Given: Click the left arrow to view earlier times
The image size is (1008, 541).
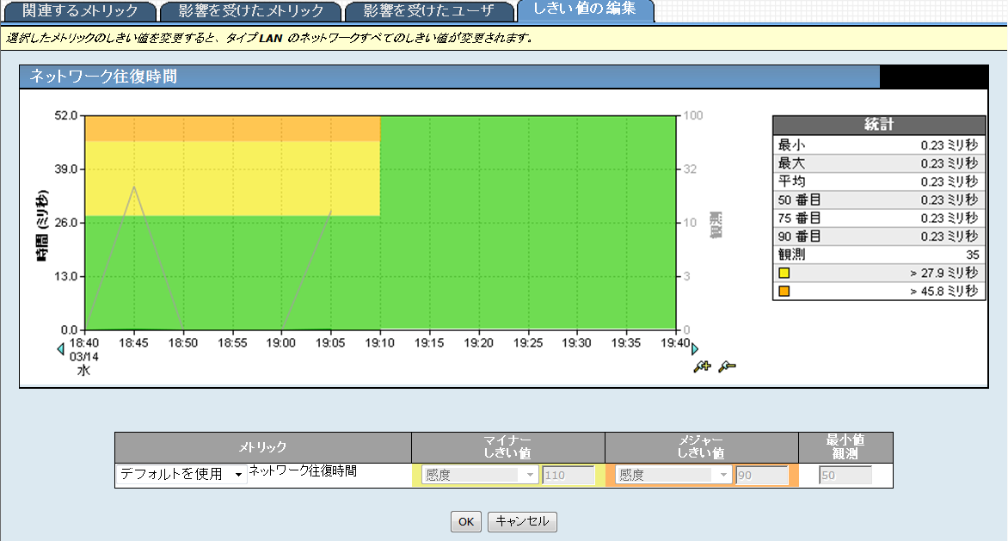Looking at the screenshot, I should 60,349.
